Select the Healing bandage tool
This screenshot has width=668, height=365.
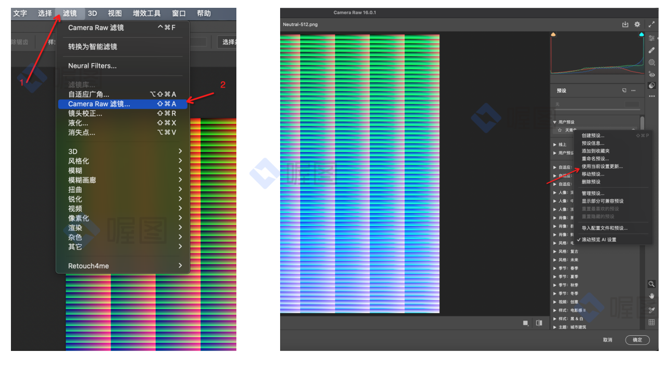pyautogui.click(x=651, y=51)
